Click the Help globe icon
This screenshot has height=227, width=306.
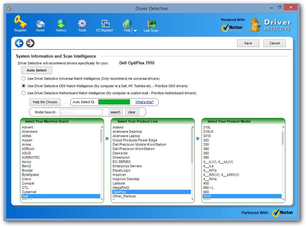click(127, 24)
